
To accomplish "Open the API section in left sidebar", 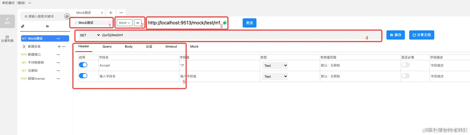I will click(7, 21).
